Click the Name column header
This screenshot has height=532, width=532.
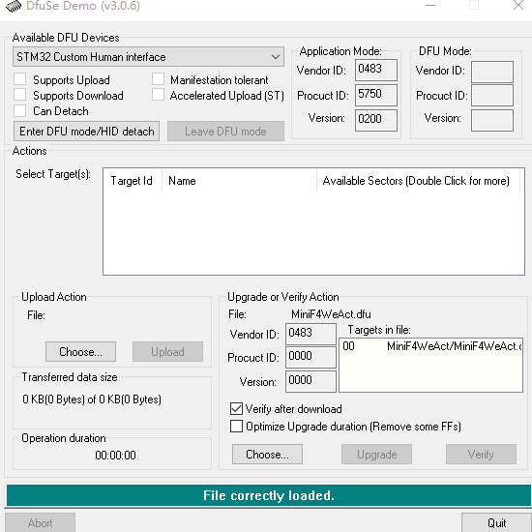pyautogui.click(x=239, y=181)
